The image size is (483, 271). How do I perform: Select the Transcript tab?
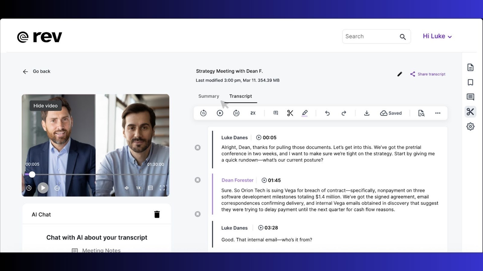pos(241,96)
